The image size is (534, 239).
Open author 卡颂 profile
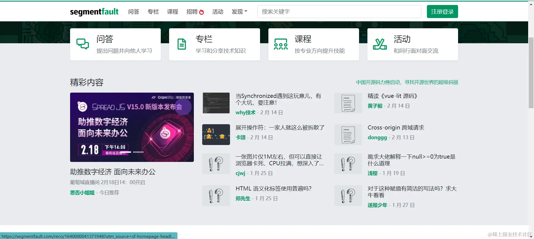tap(241, 138)
